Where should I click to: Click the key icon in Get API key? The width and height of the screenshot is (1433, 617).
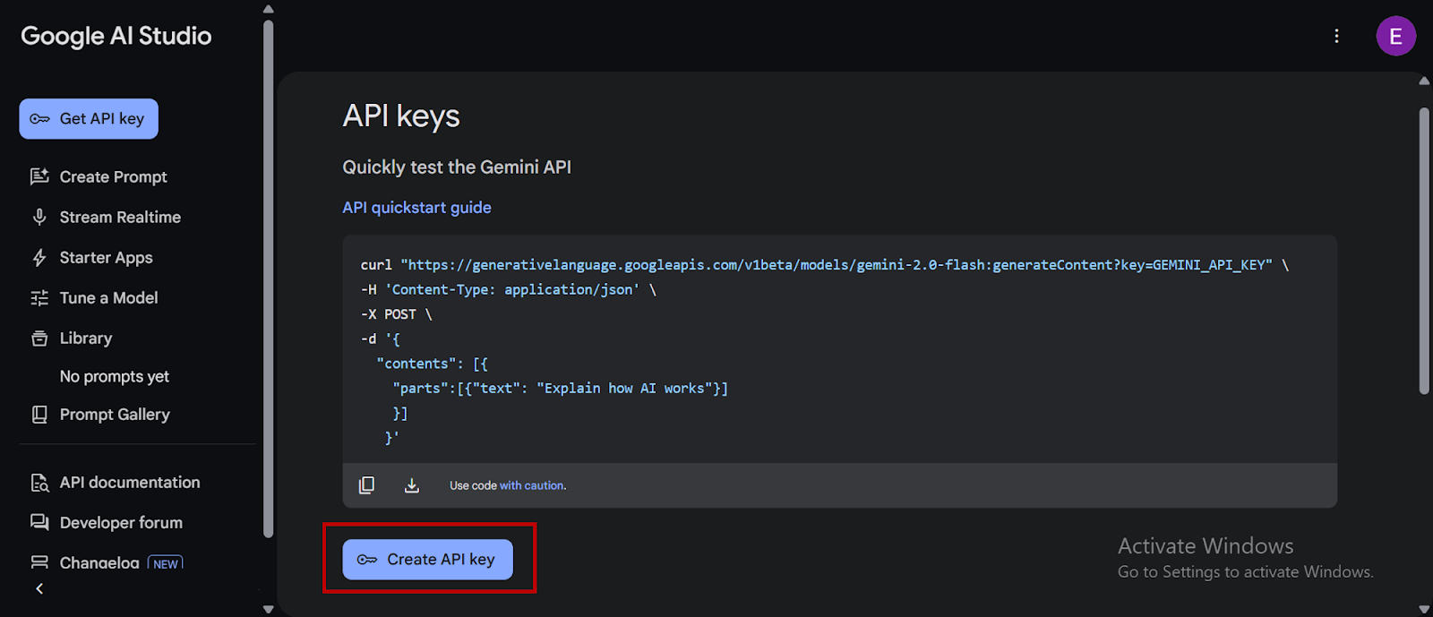[x=39, y=119]
